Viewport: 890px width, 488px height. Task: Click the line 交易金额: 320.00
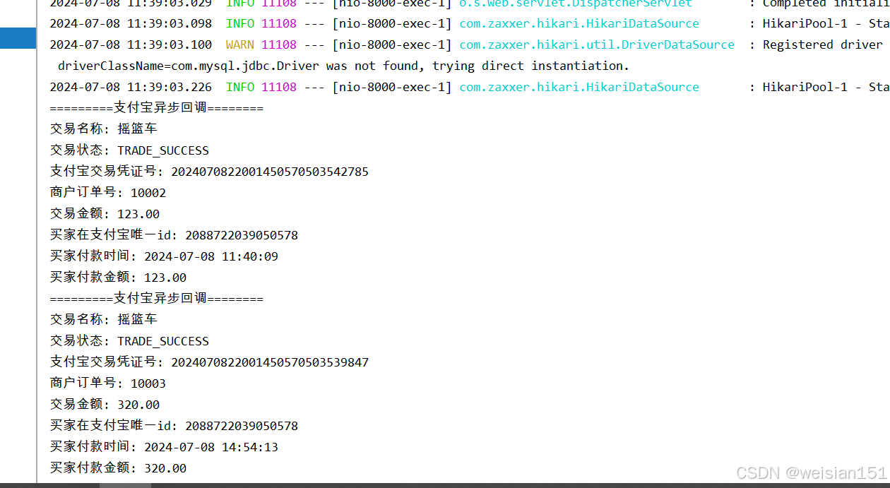[105, 405]
